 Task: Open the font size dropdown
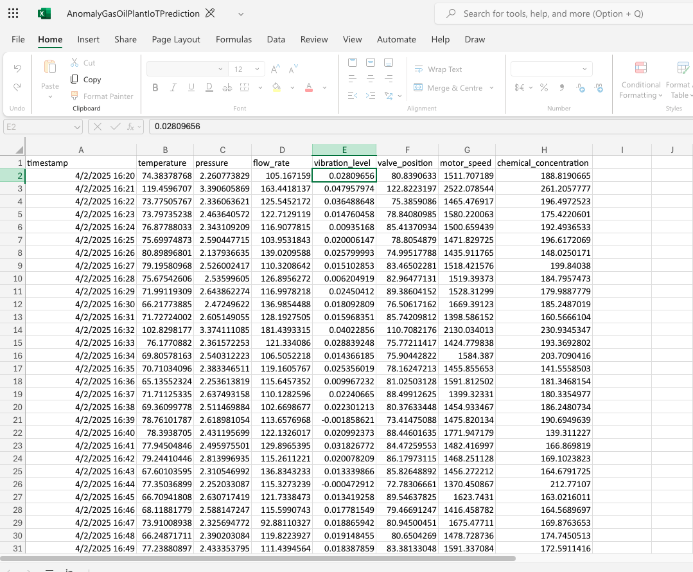257,68
